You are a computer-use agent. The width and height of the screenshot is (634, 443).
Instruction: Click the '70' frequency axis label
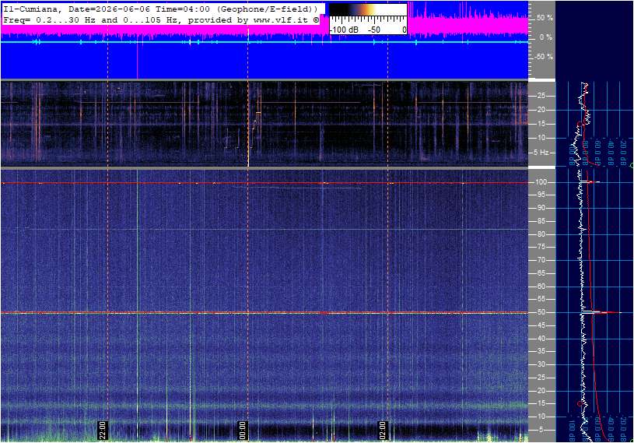[x=541, y=260]
